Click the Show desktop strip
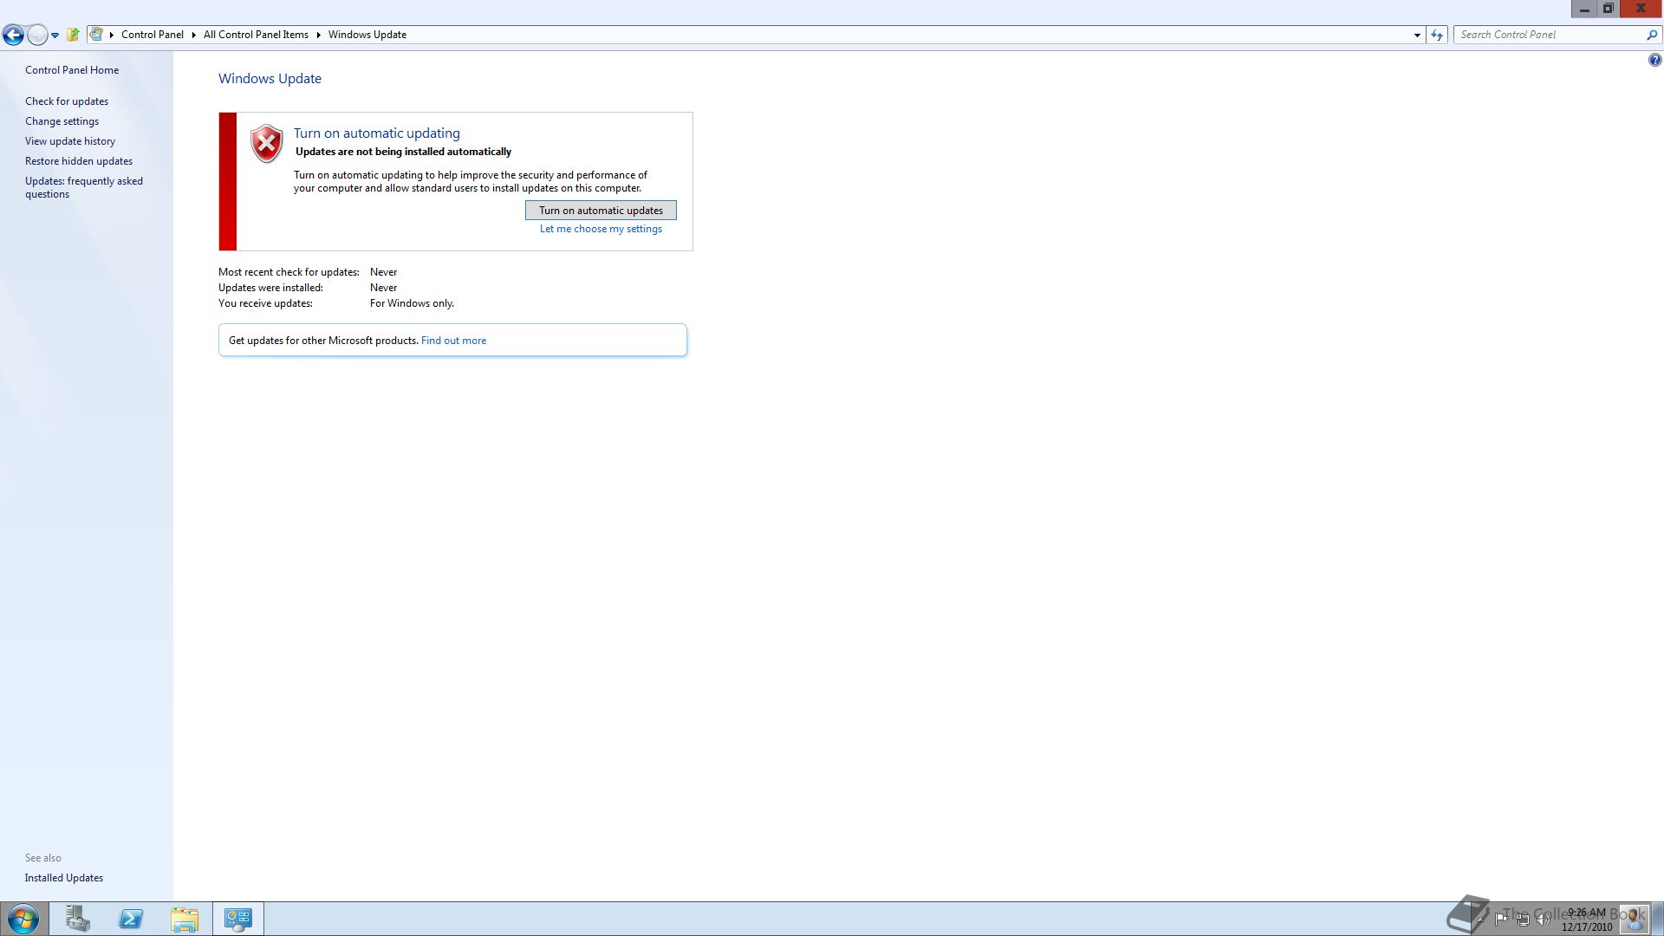Screen dimensions: 1664x936 [1658, 919]
